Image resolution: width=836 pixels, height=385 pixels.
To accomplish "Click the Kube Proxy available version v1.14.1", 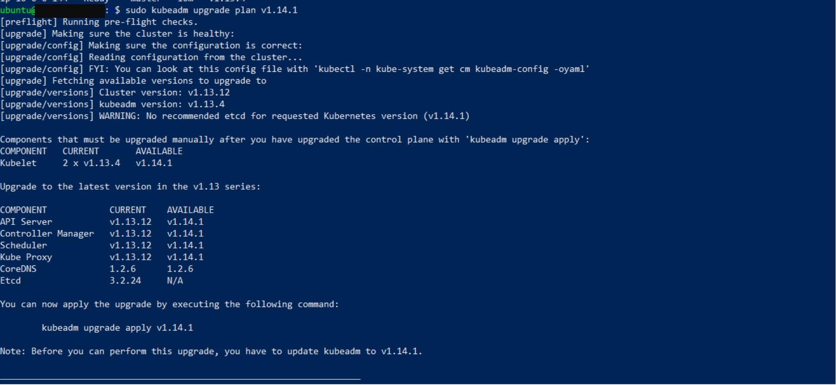I will tap(185, 257).
